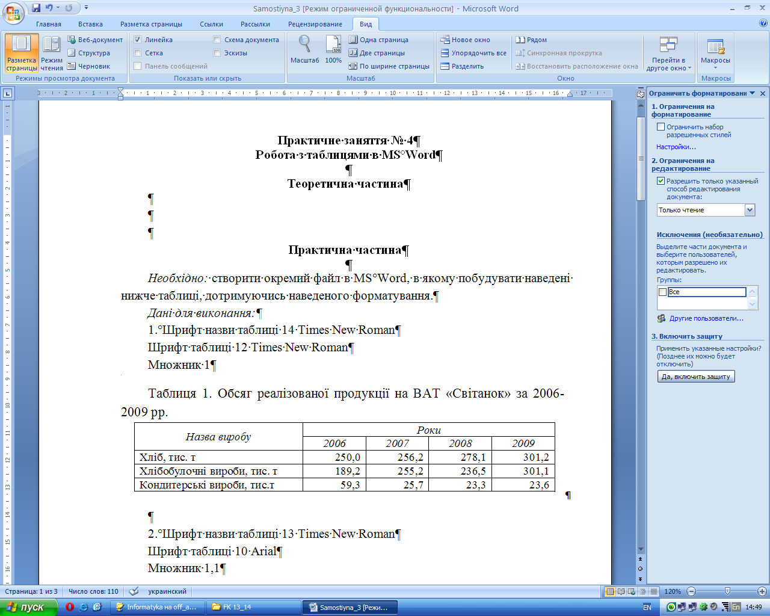The height and width of the screenshot is (616, 770).
Task: Click the Office button
Action: (x=13, y=12)
